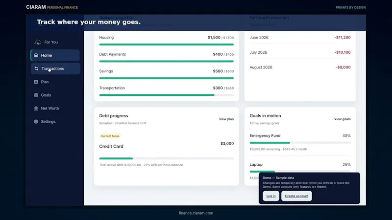Click the $6,000.00 remaining text
The image size is (392, 220).
(x=265, y=149)
